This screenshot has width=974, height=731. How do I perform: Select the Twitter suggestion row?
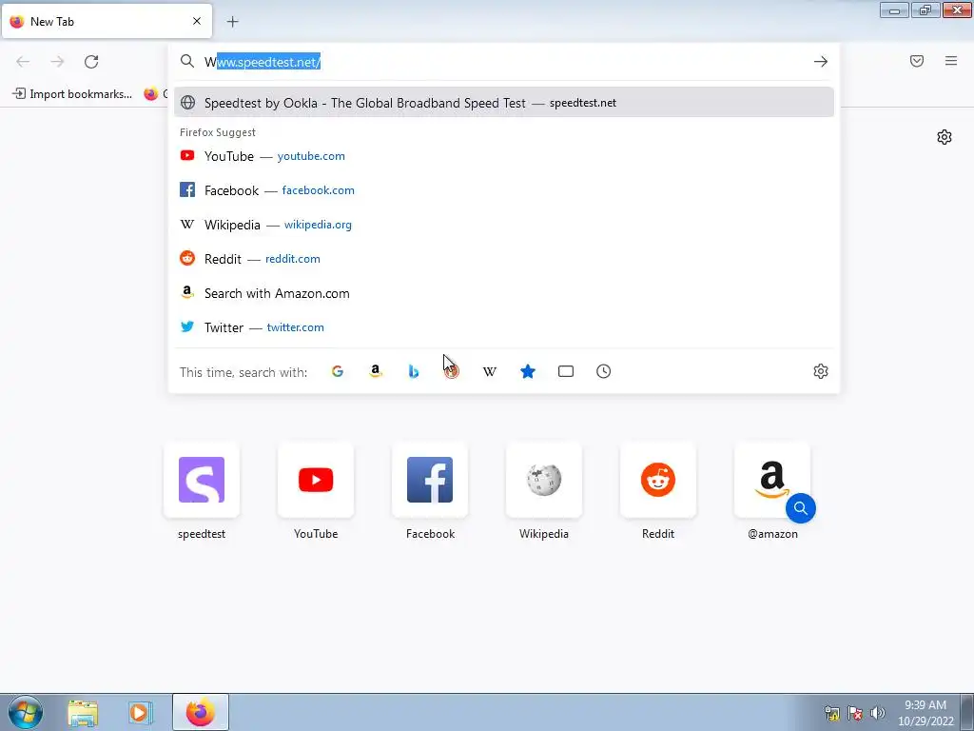coord(504,327)
